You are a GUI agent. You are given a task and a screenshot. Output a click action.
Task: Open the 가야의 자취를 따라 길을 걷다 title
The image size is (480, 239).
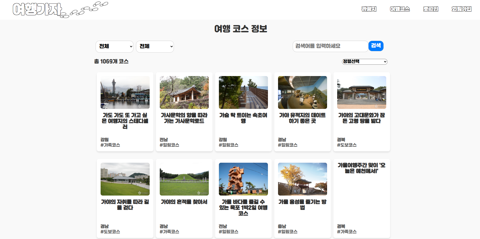point(125,205)
